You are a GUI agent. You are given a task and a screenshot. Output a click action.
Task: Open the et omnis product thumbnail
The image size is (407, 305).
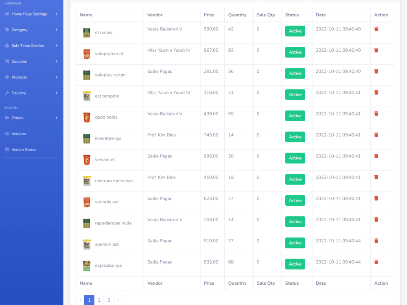pyautogui.click(x=87, y=33)
